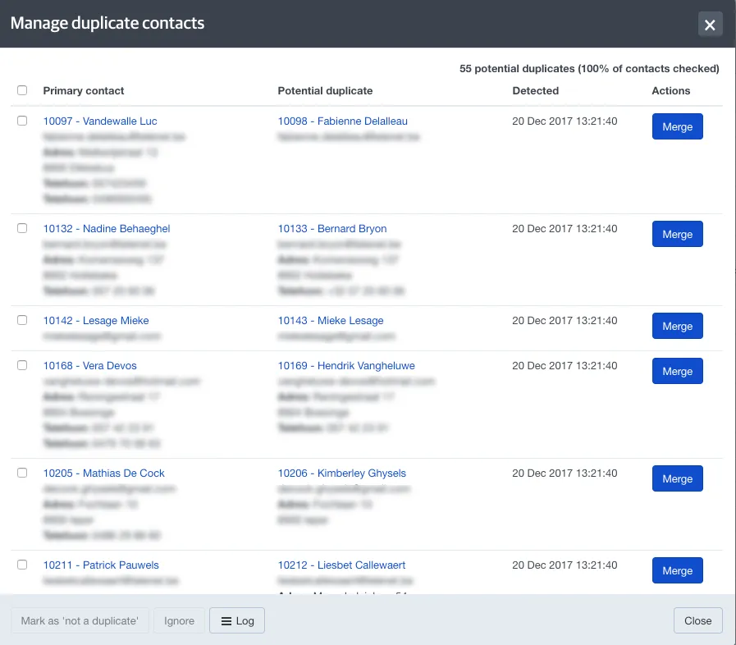Open contact 10097 - Vandewalle Luc
736x645 pixels.
click(x=100, y=121)
